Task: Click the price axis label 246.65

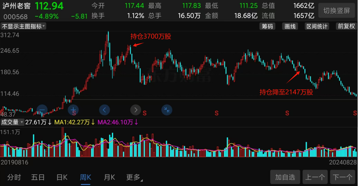Action: coord(10,51)
